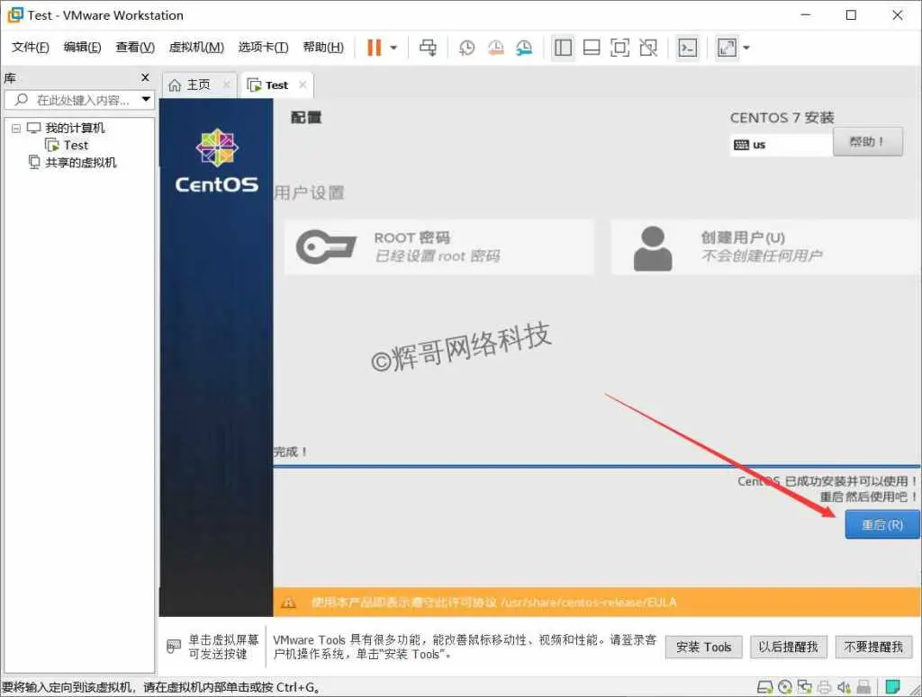922x697 pixels.
Task: Click the user silhouette icon
Action: coord(653,248)
